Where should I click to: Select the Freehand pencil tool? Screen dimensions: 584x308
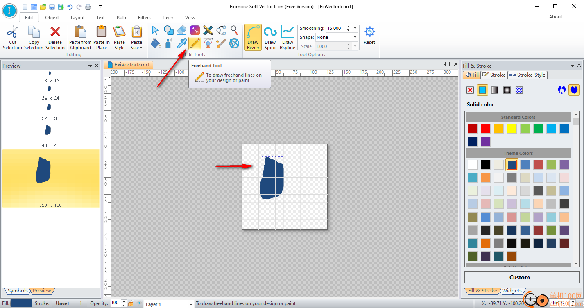[195, 43]
